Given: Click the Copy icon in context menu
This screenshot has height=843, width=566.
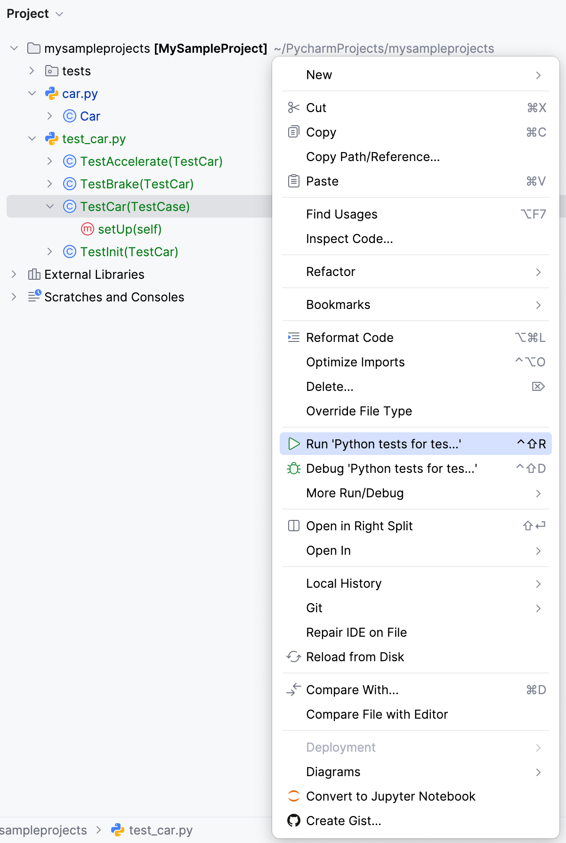Looking at the screenshot, I should [293, 132].
